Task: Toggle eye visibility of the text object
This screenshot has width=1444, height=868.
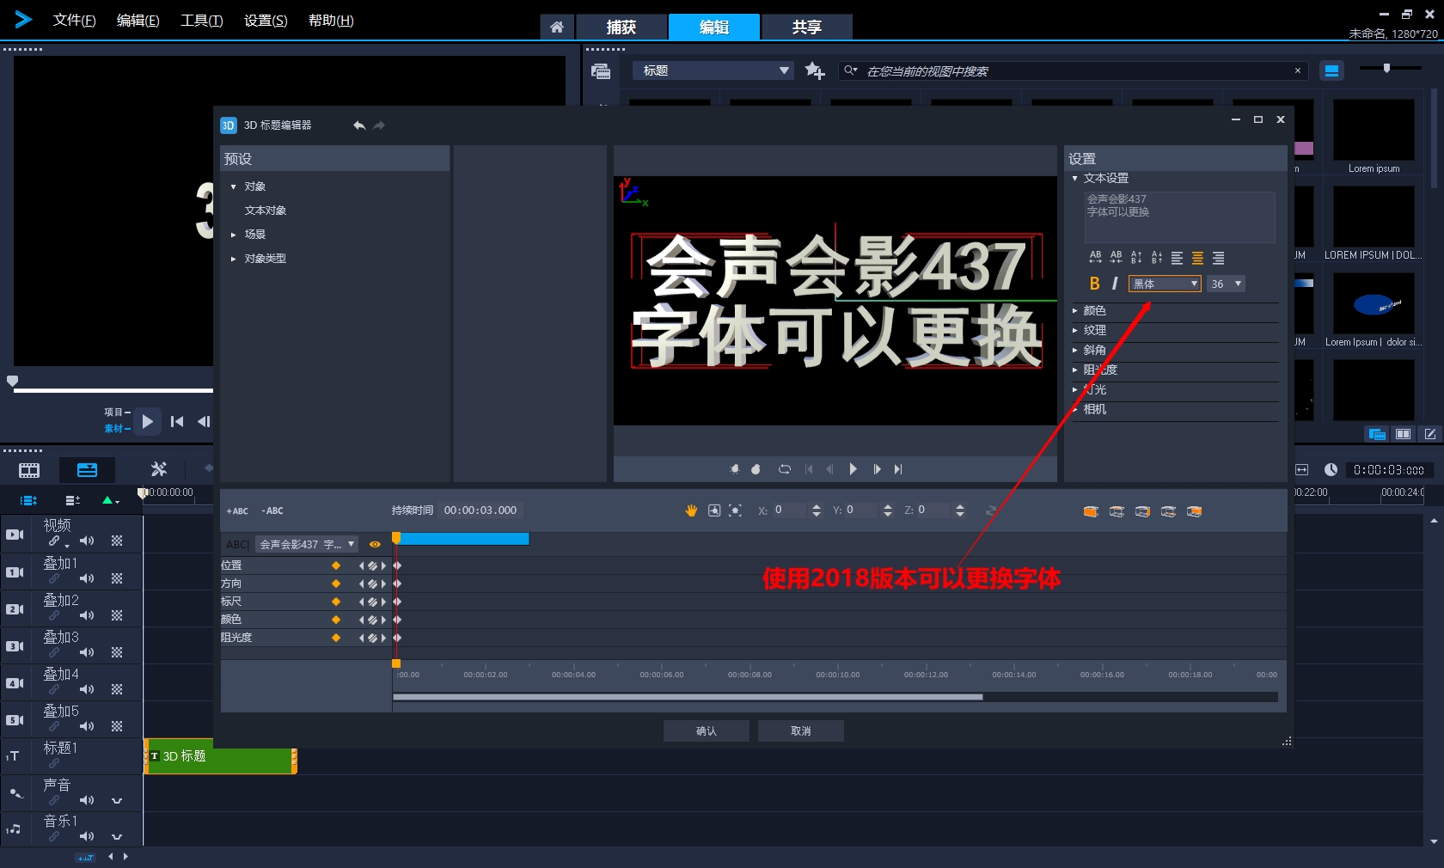Action: coord(375,544)
